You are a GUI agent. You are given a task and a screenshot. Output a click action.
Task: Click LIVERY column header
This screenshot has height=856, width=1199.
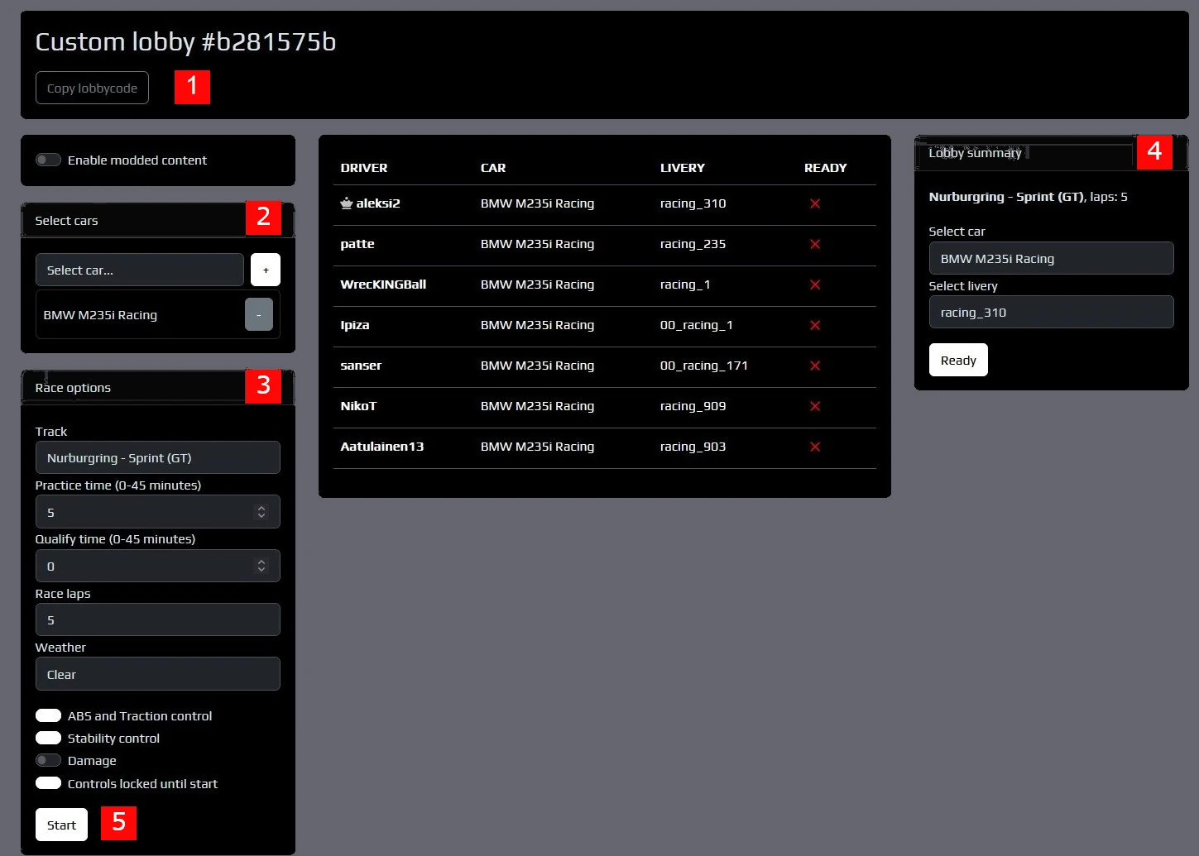[x=683, y=168]
